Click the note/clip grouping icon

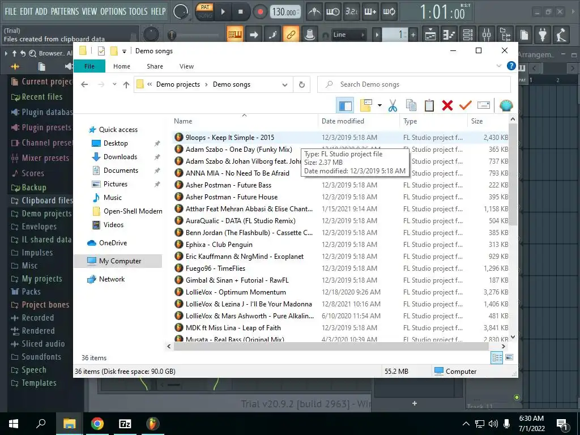pyautogui.click(x=272, y=35)
